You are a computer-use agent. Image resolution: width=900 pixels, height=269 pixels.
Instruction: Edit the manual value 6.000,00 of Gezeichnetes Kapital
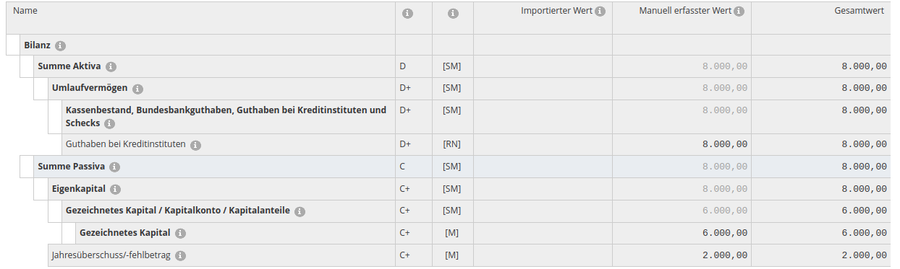point(682,233)
